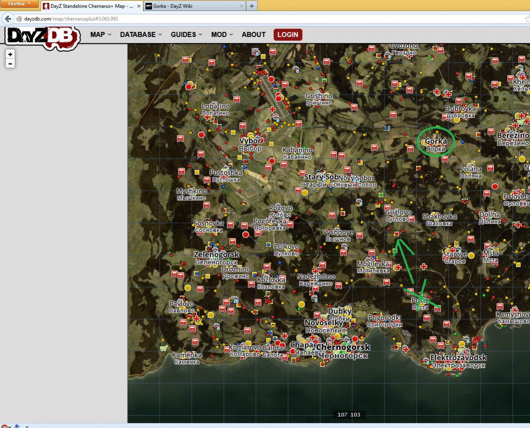
Task: Click the Lopatino town label
Action: click(x=215, y=109)
